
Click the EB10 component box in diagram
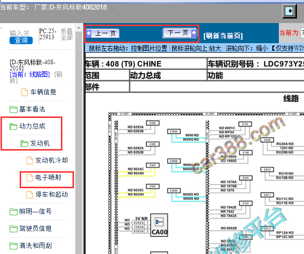point(267,170)
